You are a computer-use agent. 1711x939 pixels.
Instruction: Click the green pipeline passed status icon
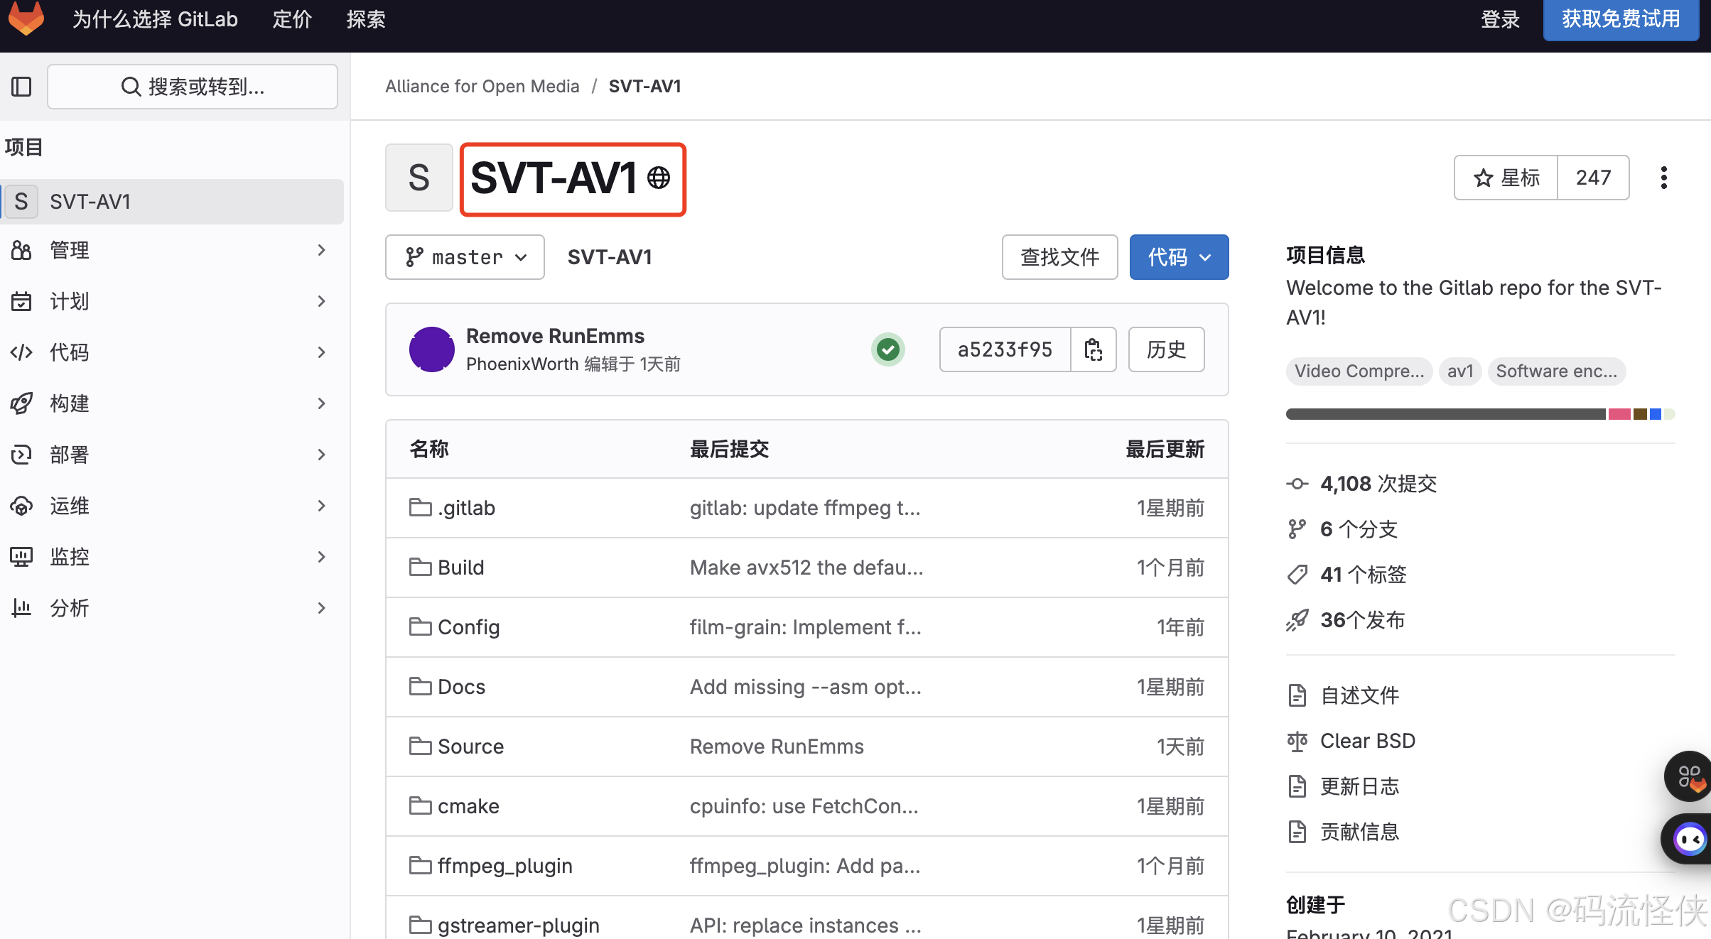pos(887,349)
